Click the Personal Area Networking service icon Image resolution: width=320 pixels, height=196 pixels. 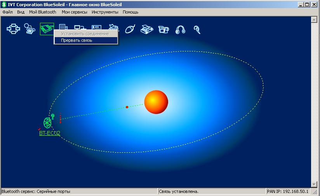(x=13, y=29)
